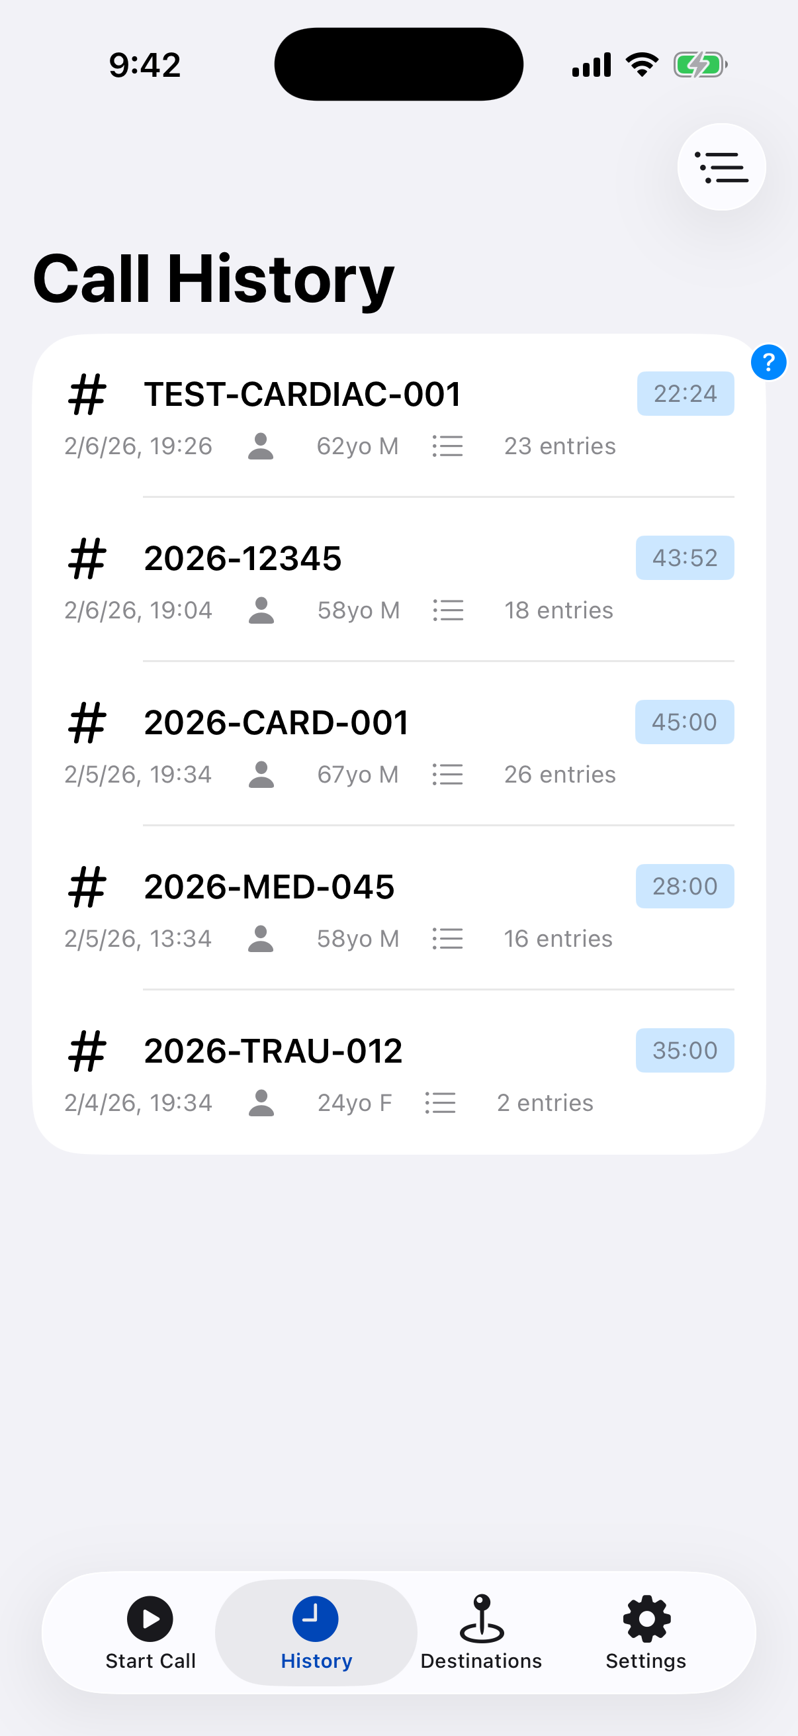
Task: Tap the 35:00 duration badge
Action: point(684,1051)
